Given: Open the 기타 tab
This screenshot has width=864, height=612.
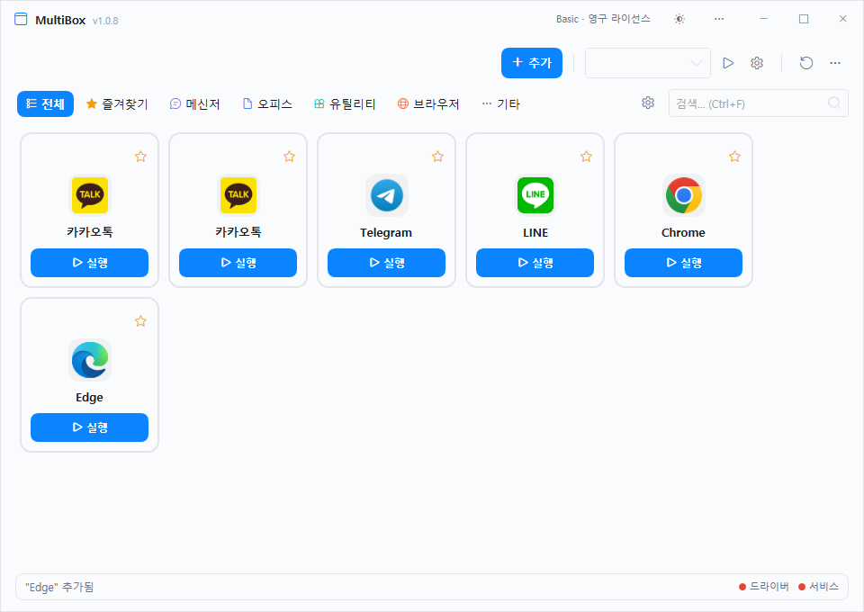Looking at the screenshot, I should (x=501, y=104).
